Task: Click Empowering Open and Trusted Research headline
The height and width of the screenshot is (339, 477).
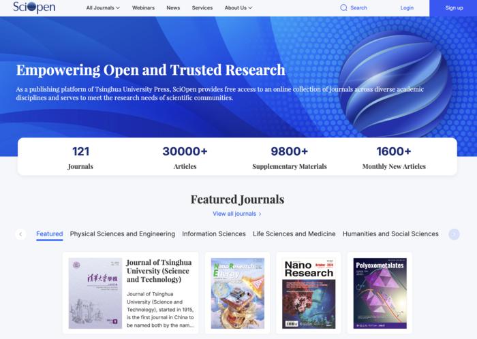Action: point(151,70)
